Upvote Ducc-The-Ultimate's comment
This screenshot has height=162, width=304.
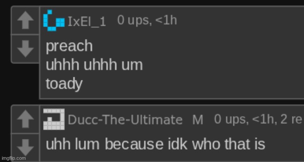click(25, 119)
